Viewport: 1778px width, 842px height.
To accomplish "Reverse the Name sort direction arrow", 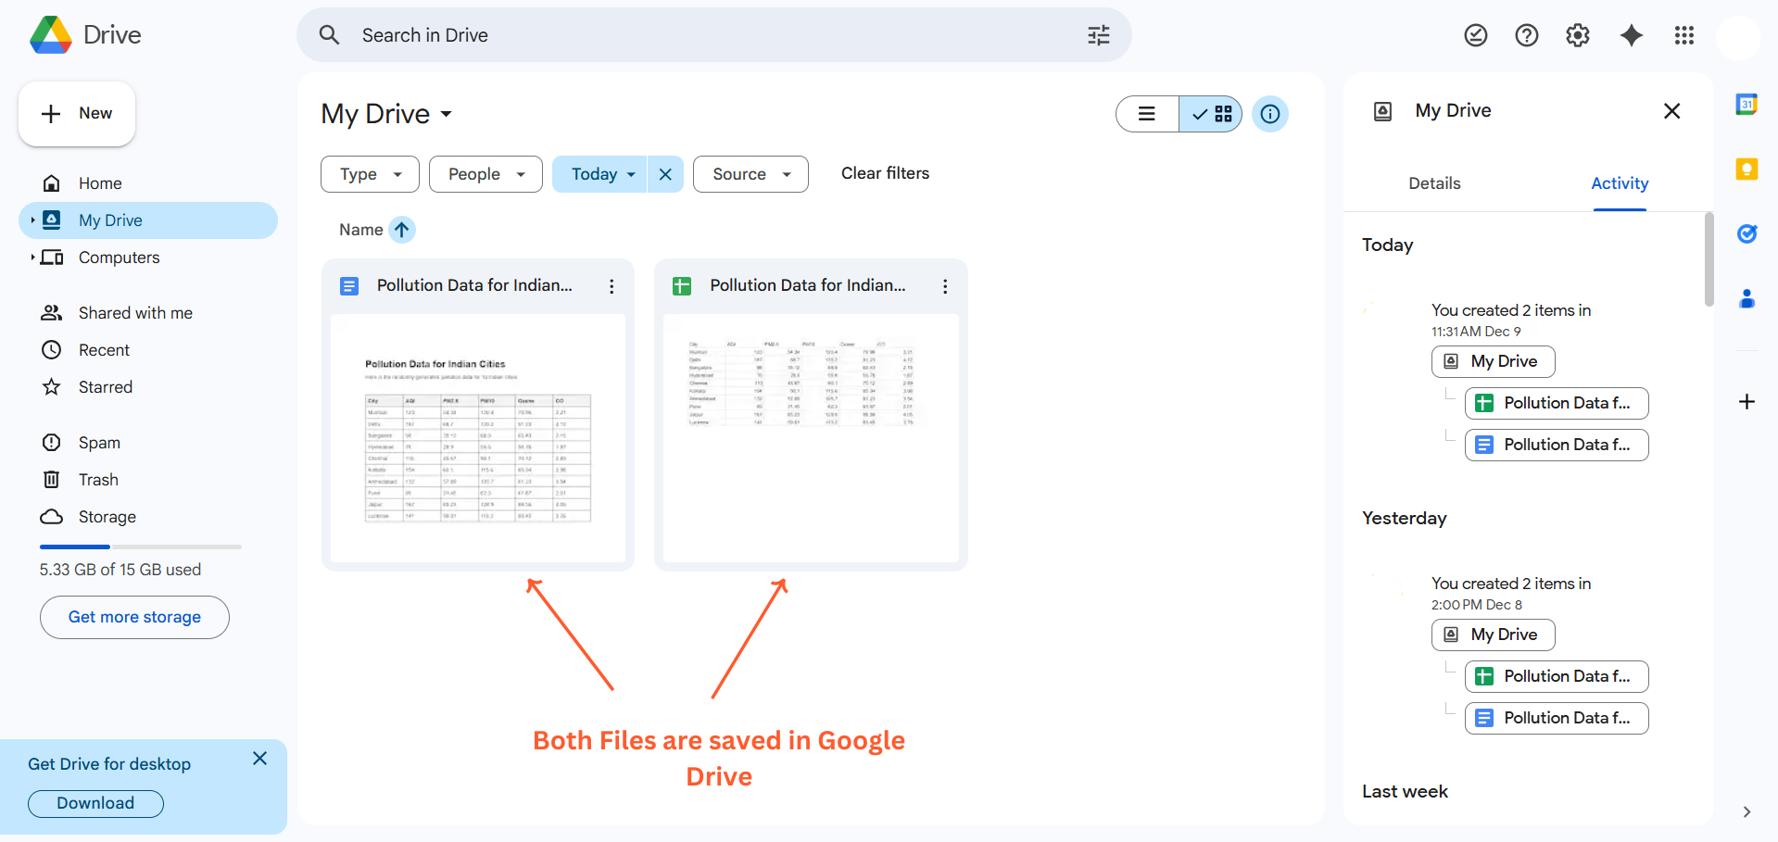I will 401,230.
